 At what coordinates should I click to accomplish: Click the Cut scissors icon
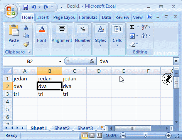(26, 27)
